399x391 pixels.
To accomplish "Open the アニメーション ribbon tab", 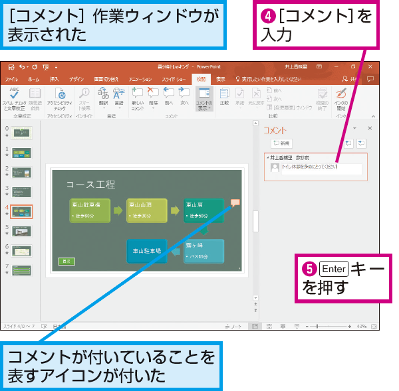I will 140,79.
